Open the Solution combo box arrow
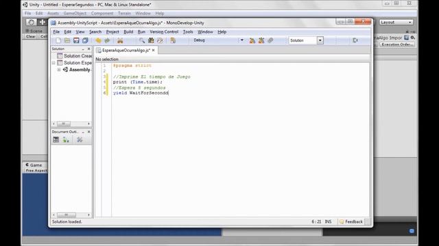439x246 pixels. click(x=320, y=40)
